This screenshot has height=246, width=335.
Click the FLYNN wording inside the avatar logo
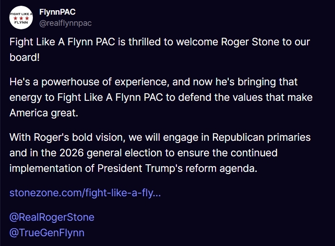(x=21, y=22)
